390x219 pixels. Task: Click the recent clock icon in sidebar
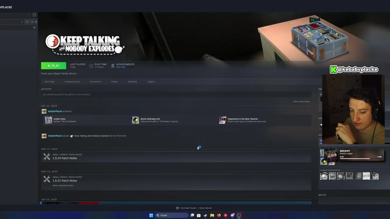click(32, 22)
